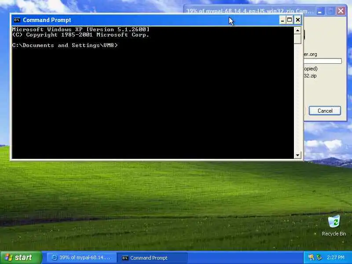Click the Command Prompt scrollbar down arrow
Screen dimensions: 352x264
[297, 155]
